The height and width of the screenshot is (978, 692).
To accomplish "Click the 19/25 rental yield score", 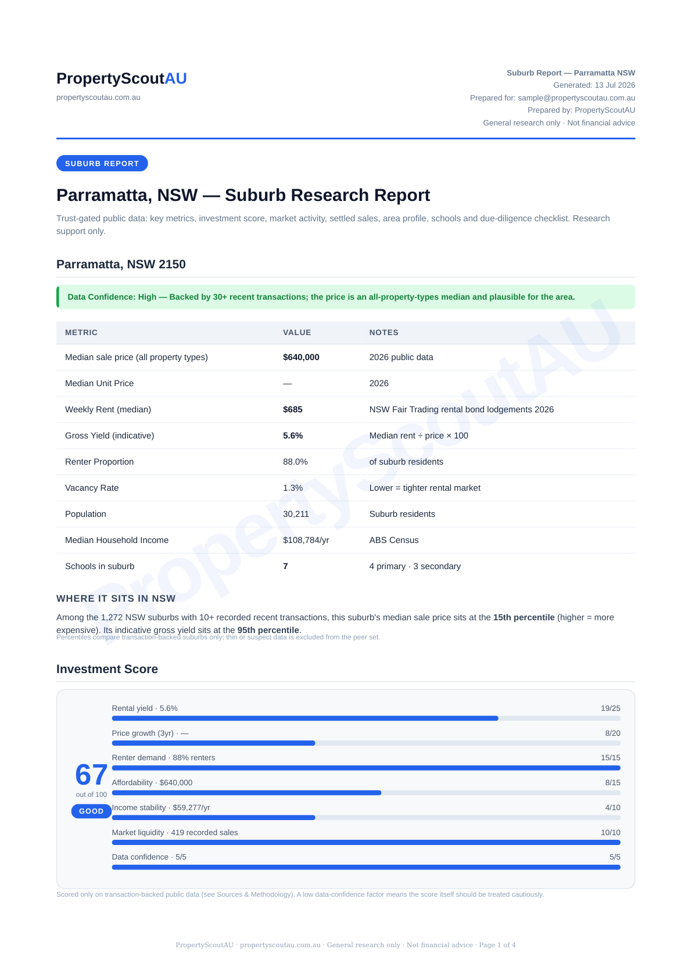I will (611, 709).
